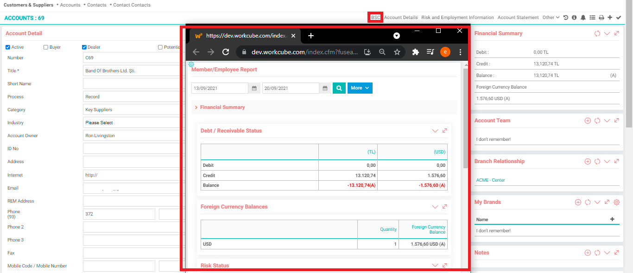Collapse the My Brands panel

[597, 203]
